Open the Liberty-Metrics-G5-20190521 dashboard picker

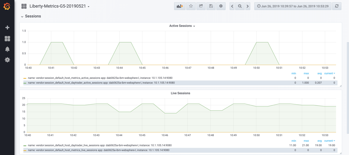point(59,6)
